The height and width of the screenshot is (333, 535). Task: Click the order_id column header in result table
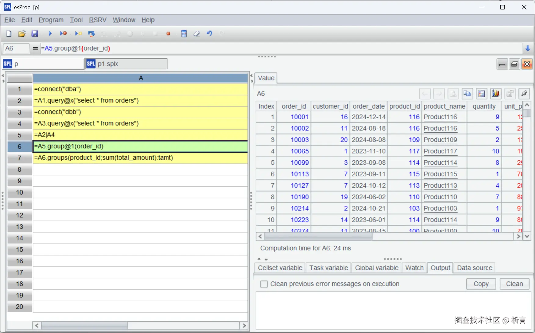tap(294, 106)
